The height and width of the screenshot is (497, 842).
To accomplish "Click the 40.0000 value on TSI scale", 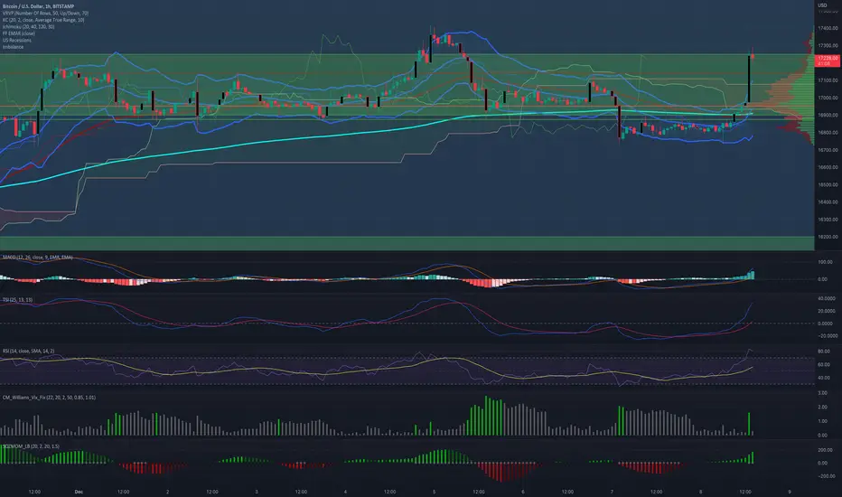I will (827, 298).
